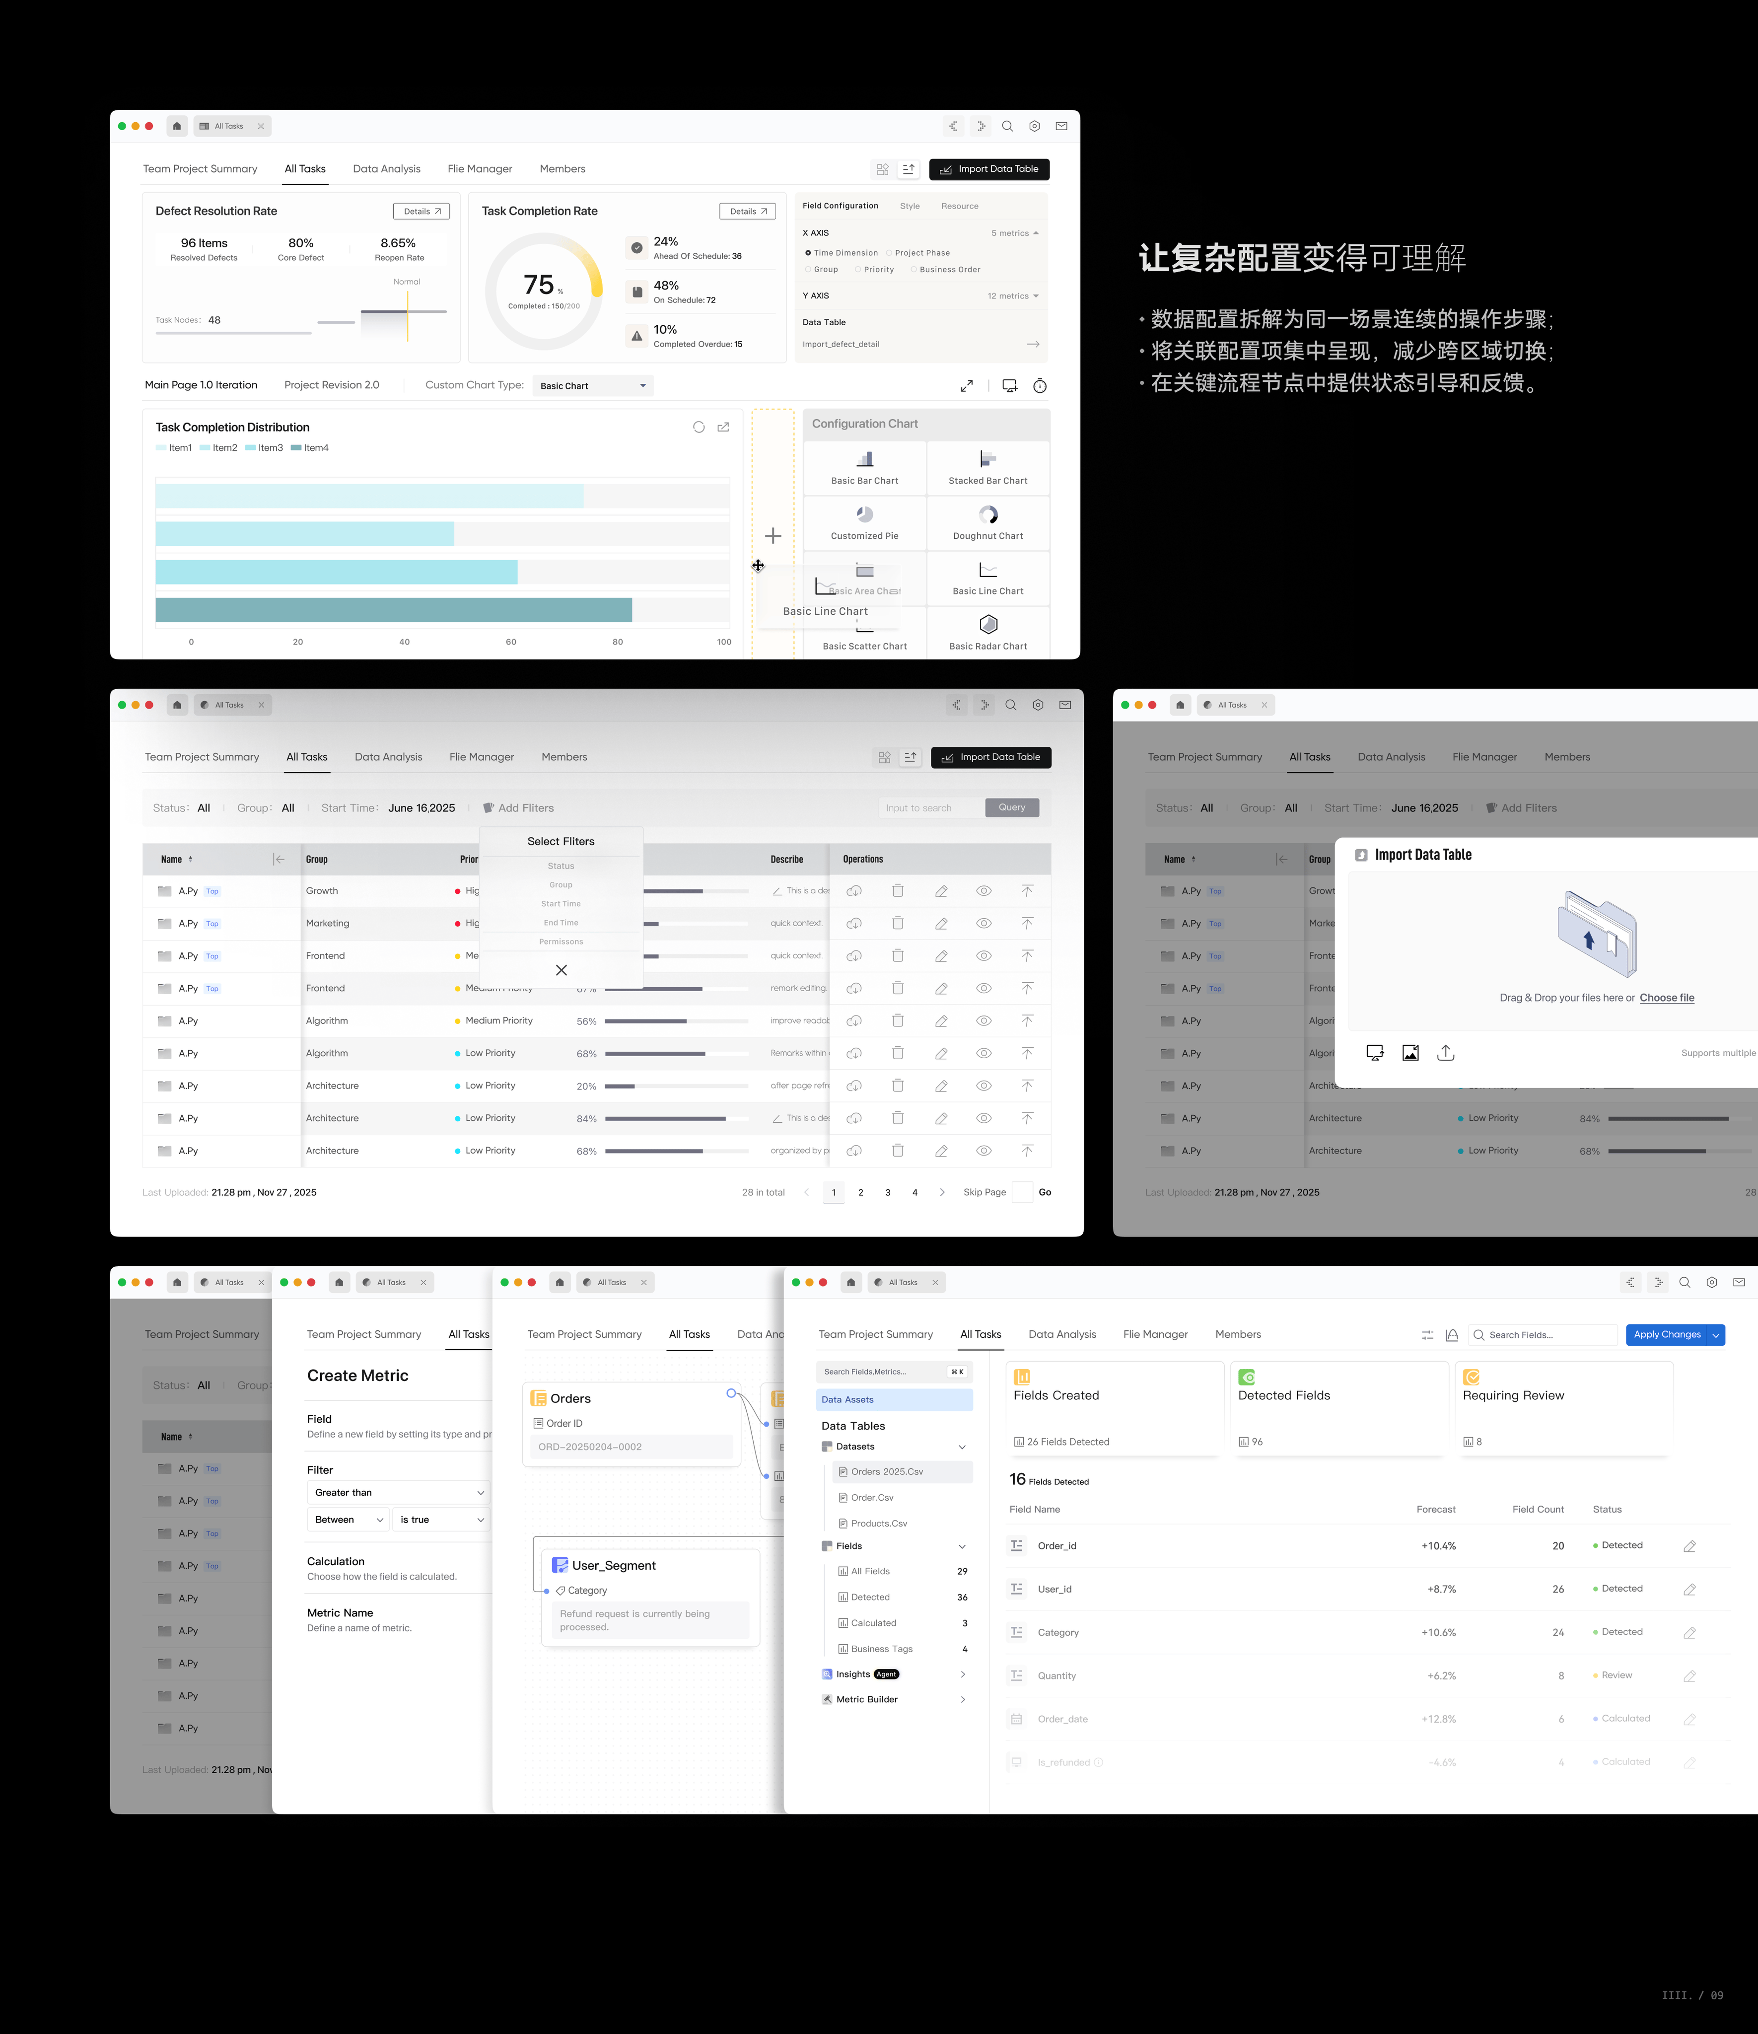Click the stopwatch timer icon in dashboard toolbar

click(x=1040, y=386)
